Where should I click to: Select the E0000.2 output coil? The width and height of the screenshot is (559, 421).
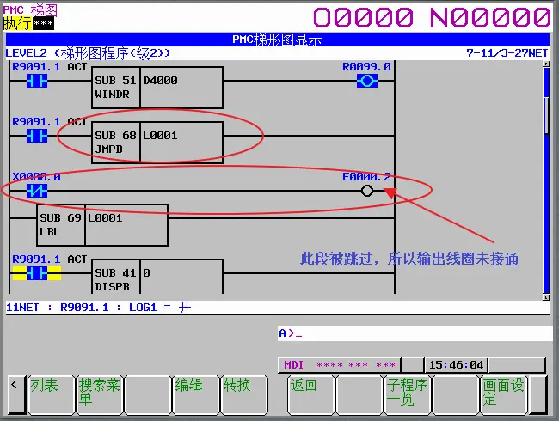coord(367,191)
